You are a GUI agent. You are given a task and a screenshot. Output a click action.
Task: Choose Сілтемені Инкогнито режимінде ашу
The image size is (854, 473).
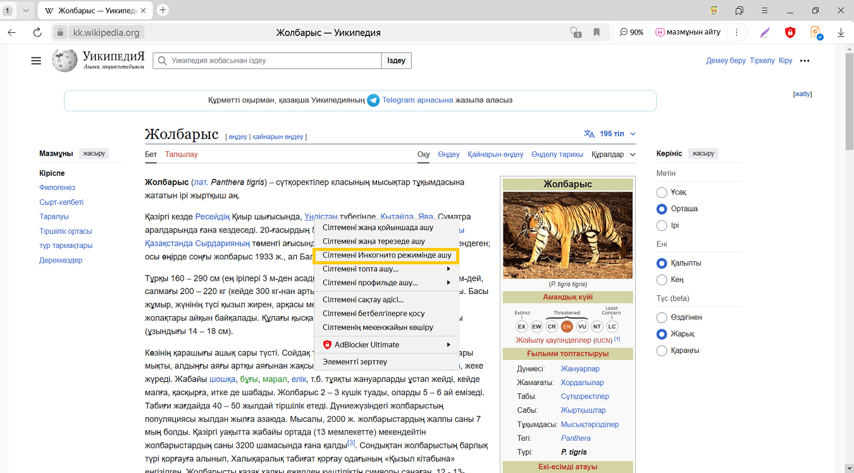387,255
